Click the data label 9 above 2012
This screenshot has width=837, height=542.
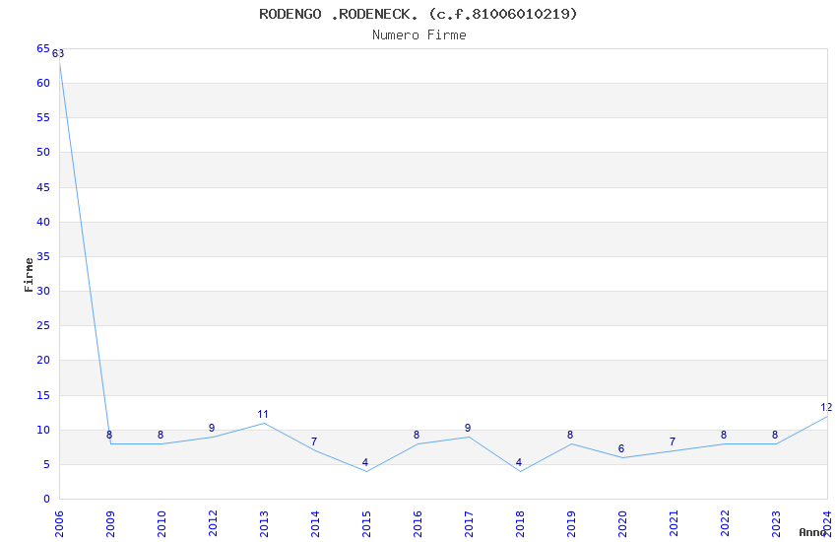click(212, 429)
